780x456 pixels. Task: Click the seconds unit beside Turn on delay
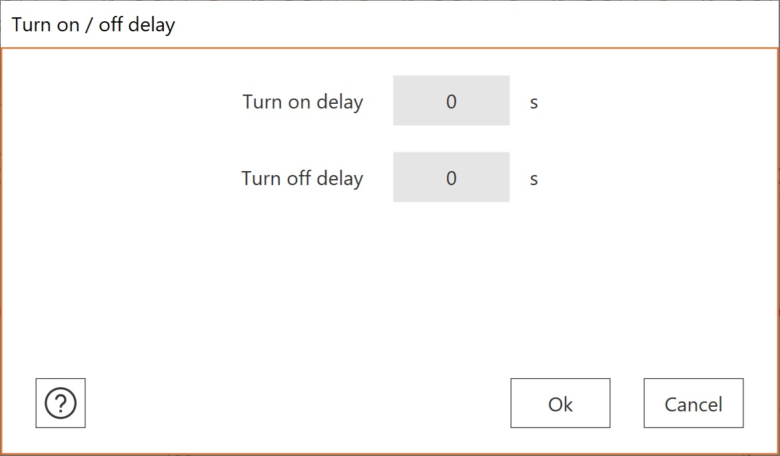tap(534, 103)
